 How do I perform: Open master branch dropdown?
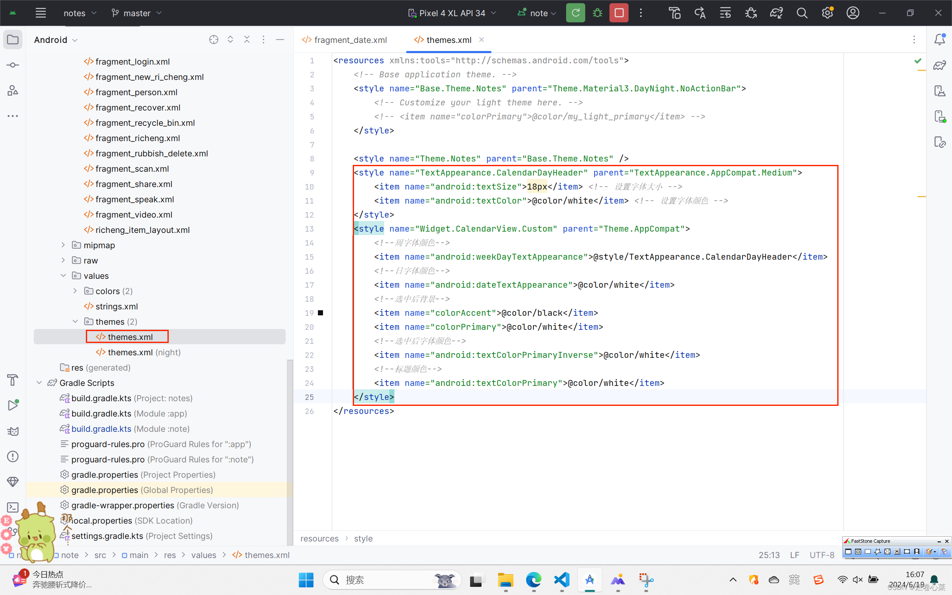pos(136,13)
